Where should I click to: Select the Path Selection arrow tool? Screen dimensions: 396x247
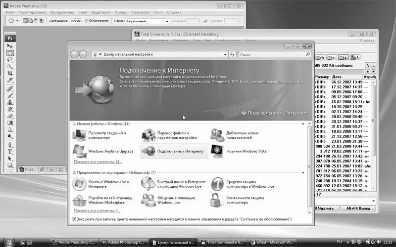click(10, 159)
